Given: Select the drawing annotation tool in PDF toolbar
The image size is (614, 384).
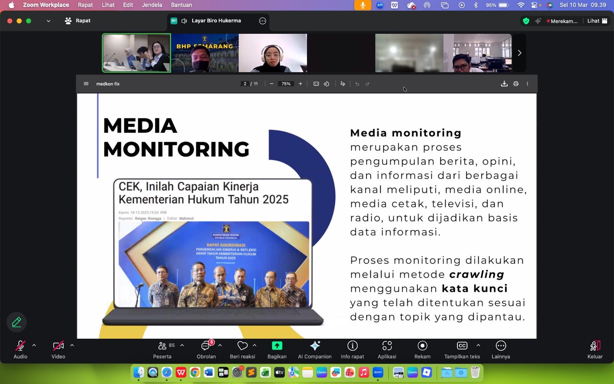Looking at the screenshot, I should coord(343,84).
